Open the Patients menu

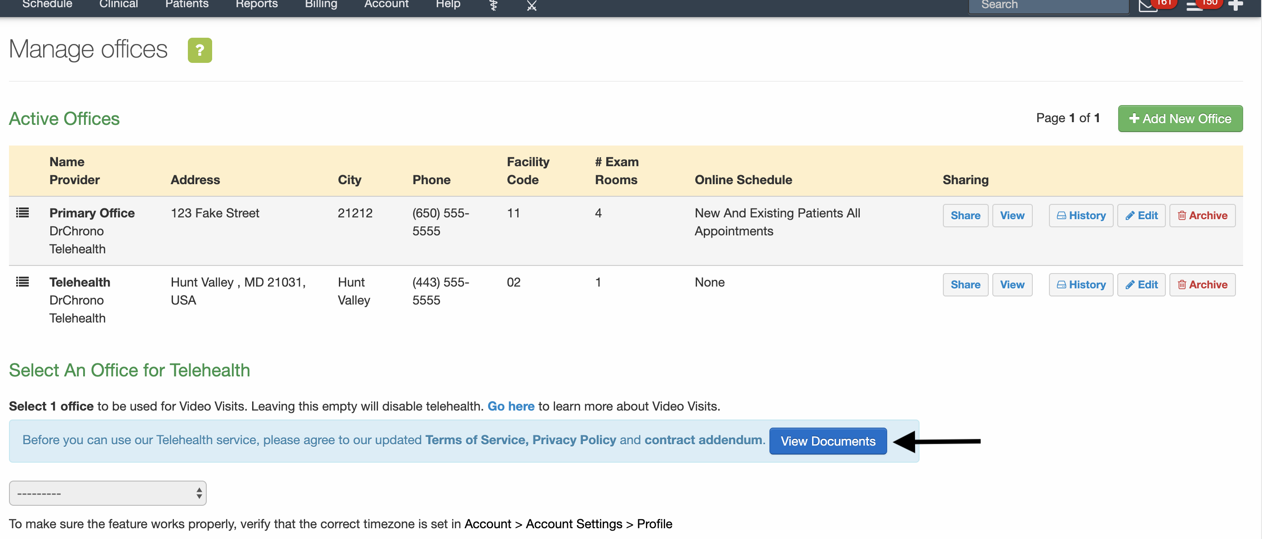click(x=187, y=4)
